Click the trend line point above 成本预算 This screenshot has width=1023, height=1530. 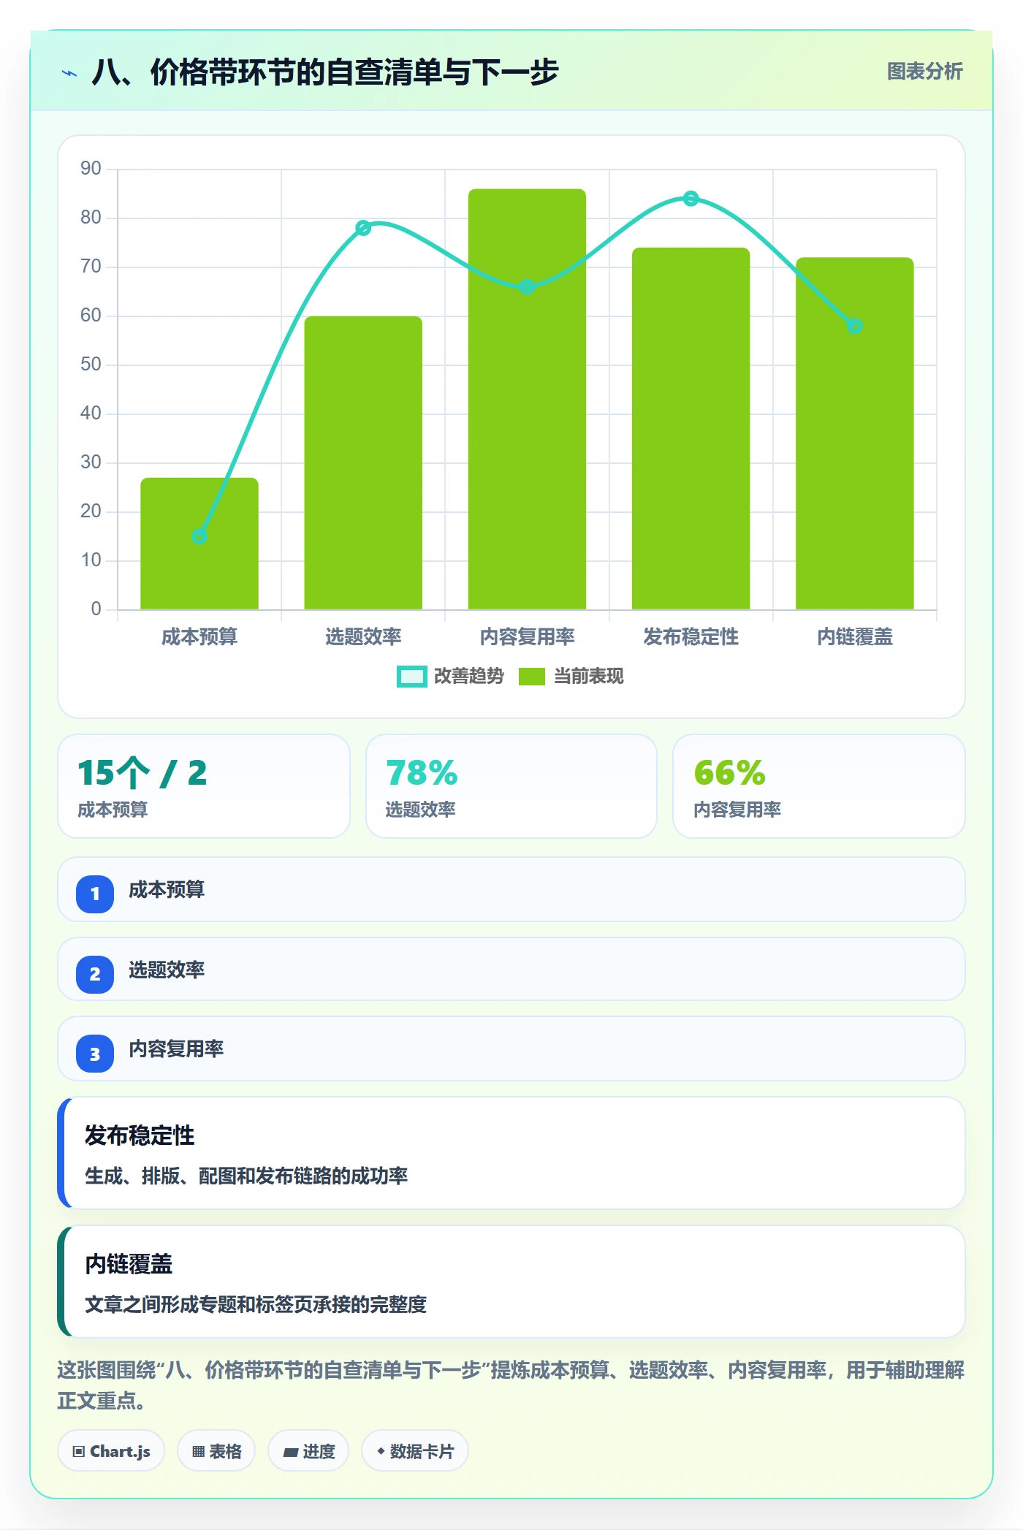point(199,536)
